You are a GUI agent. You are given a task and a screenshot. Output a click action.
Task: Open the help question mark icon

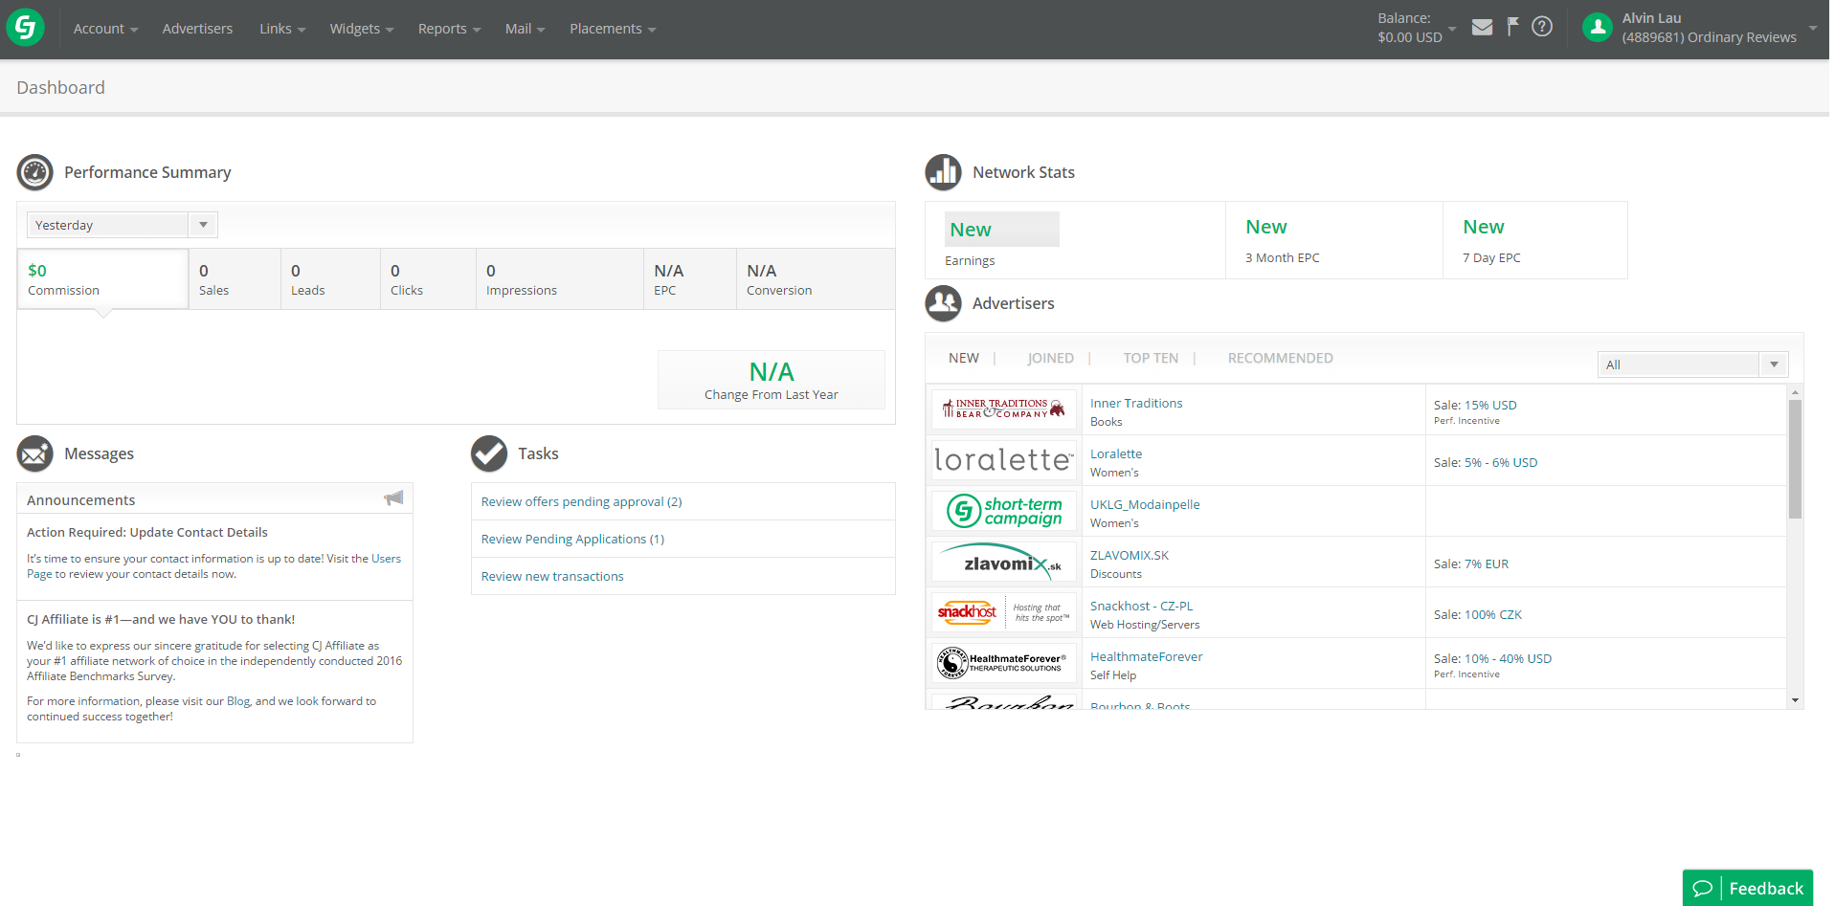click(x=1542, y=27)
